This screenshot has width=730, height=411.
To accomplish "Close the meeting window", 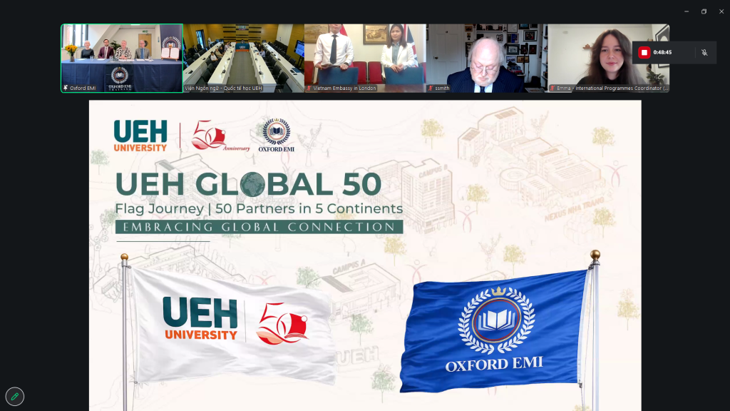I will (x=721, y=11).
